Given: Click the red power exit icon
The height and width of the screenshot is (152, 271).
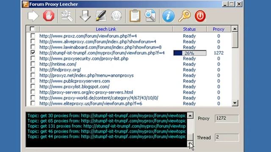Looking at the screenshot, I should point(200,16).
